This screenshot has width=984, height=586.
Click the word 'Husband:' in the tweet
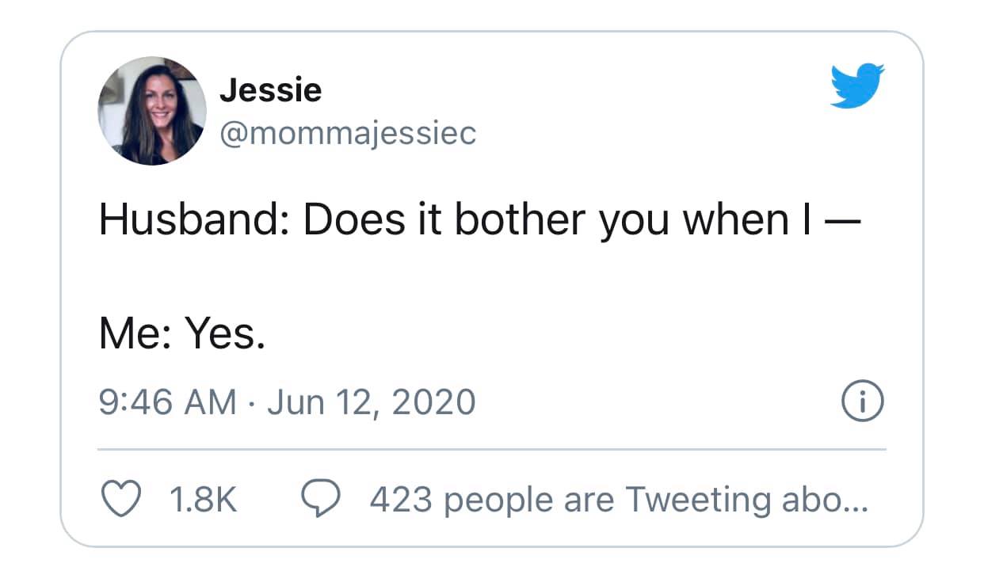pyautogui.click(x=195, y=222)
